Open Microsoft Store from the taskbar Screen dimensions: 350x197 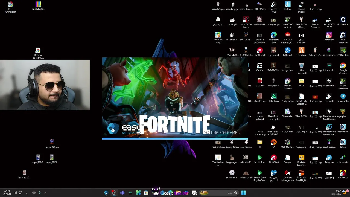tap(146, 193)
